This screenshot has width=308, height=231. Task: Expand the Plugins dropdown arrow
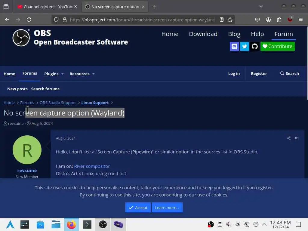coord(63,74)
